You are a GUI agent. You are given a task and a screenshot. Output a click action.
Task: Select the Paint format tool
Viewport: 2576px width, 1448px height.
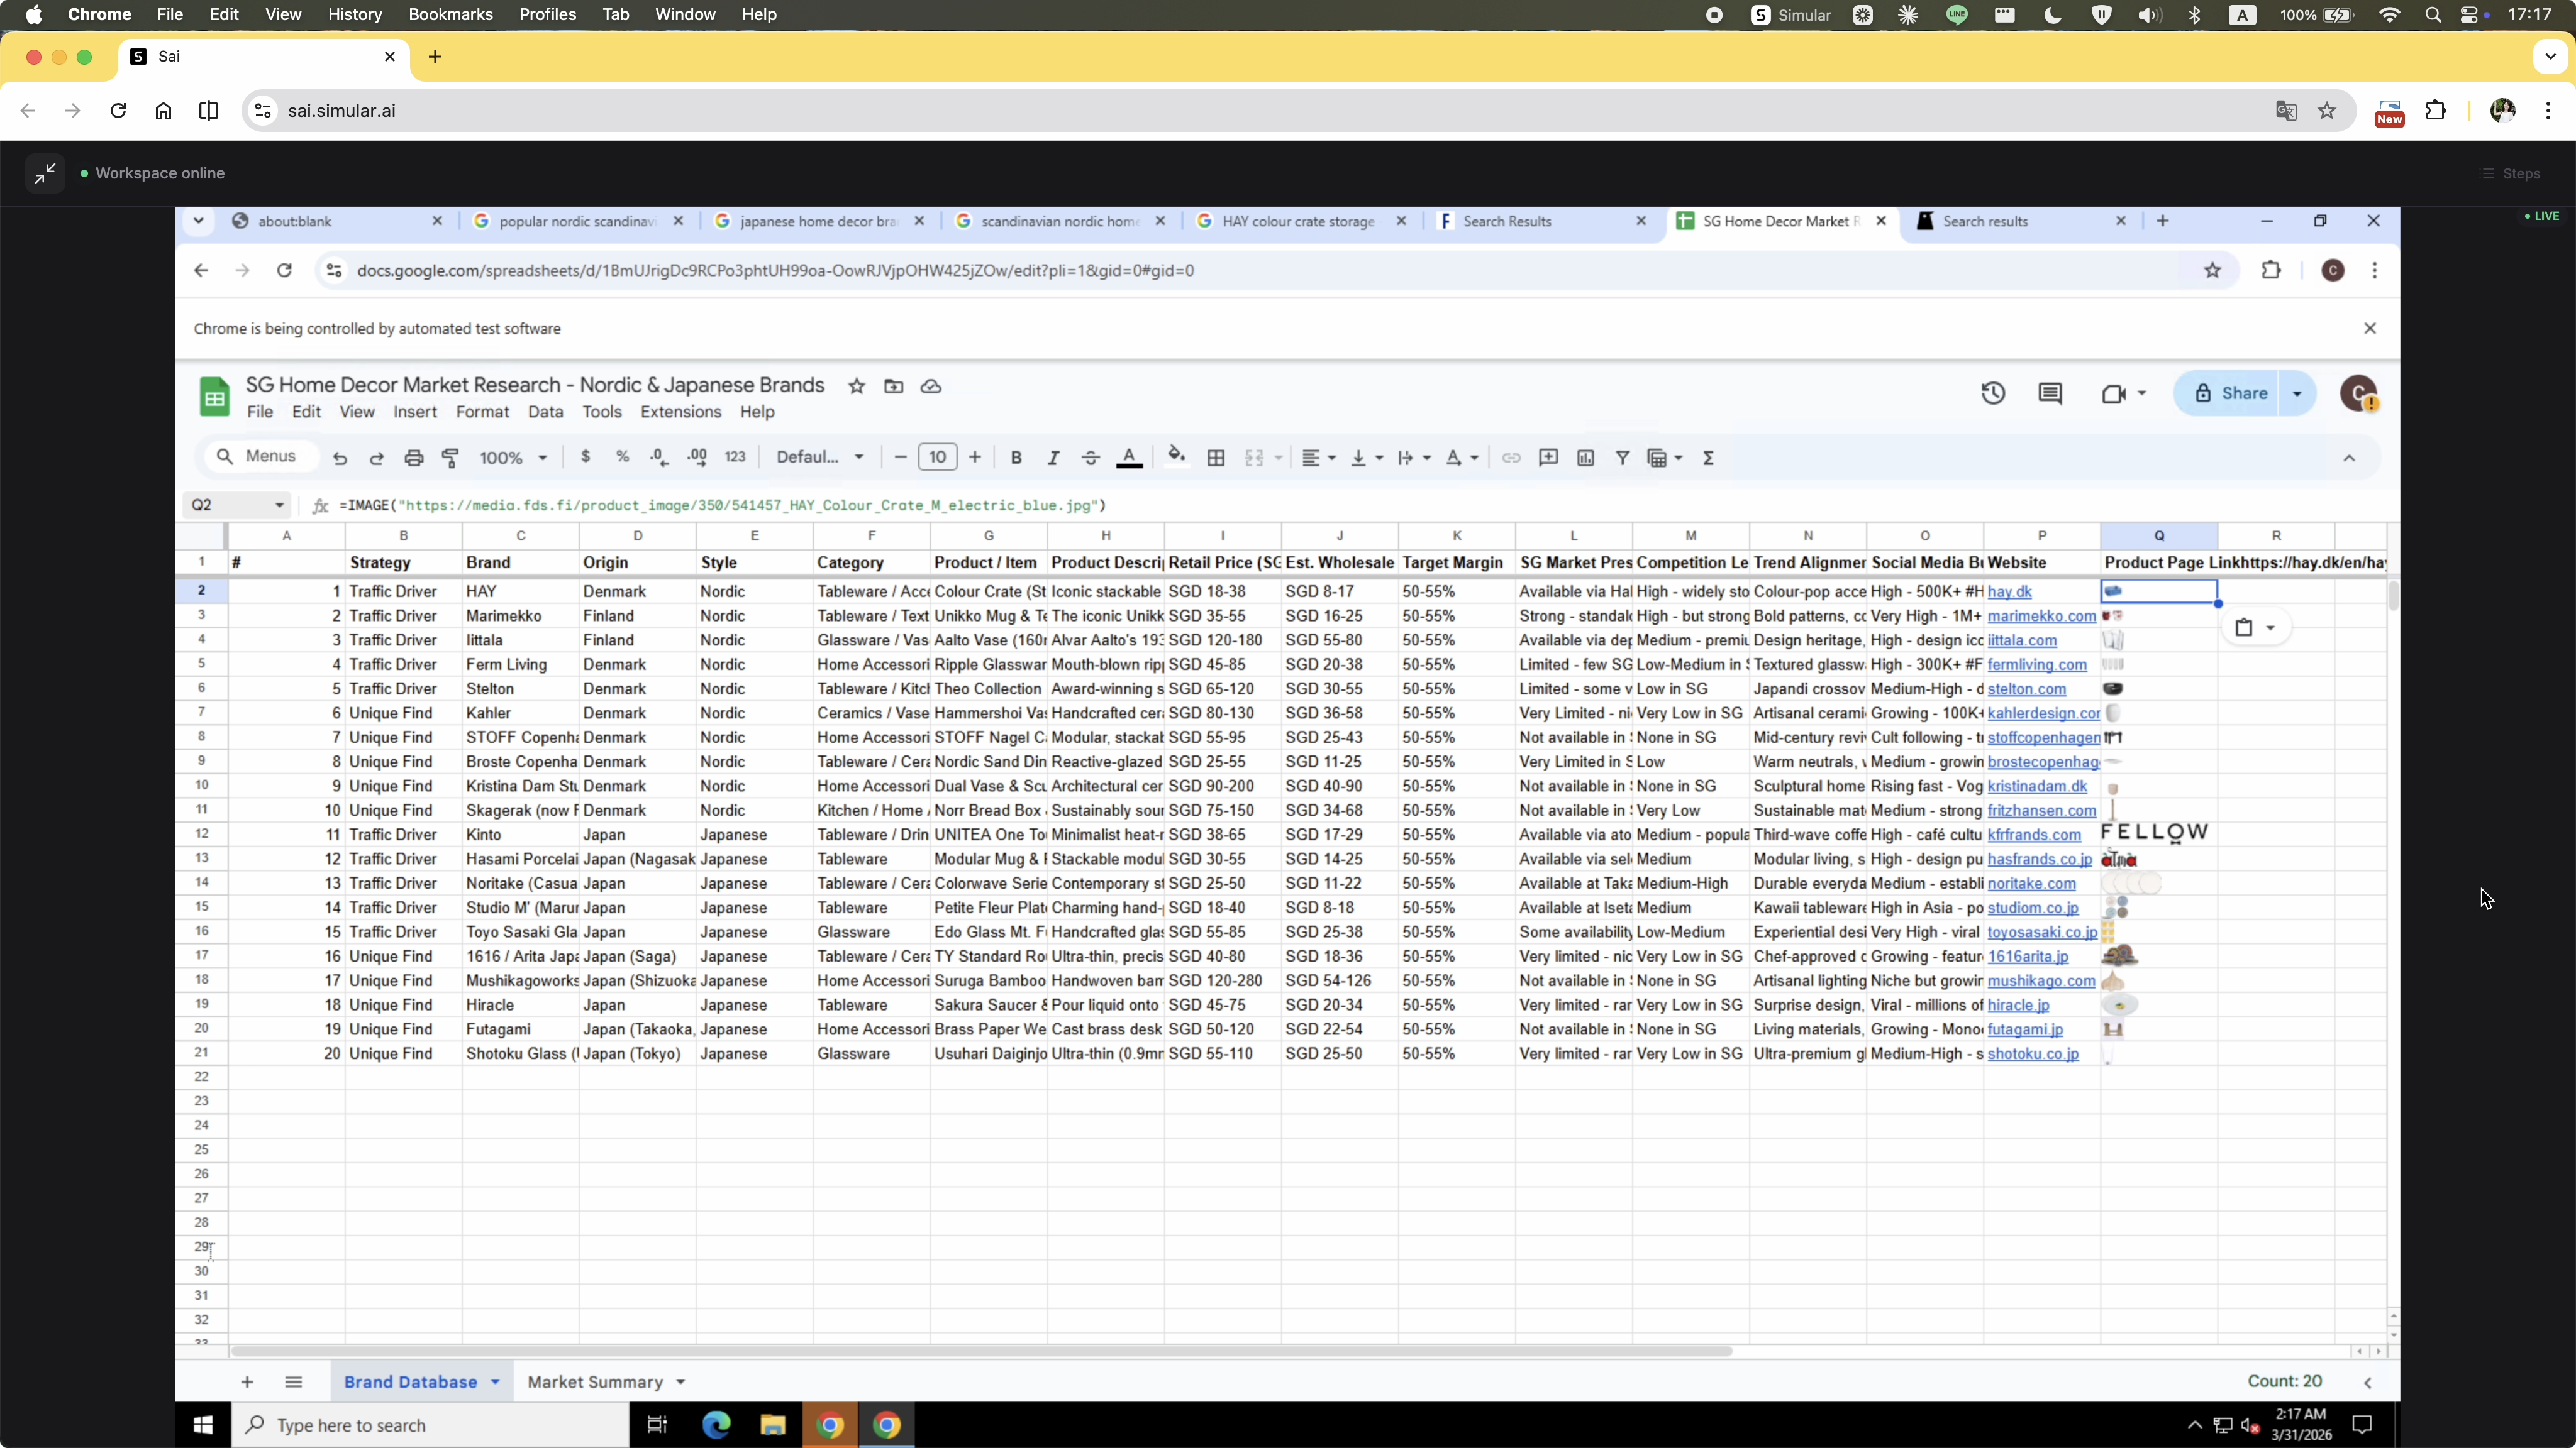pyautogui.click(x=450, y=458)
